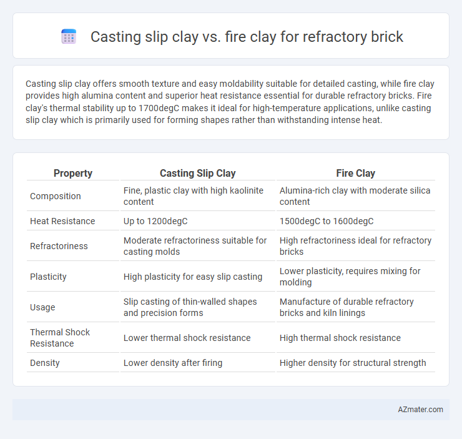The height and width of the screenshot is (439, 462).
Task: Click the 'Lower thermal shock resistance' cell
Action: 197,338
